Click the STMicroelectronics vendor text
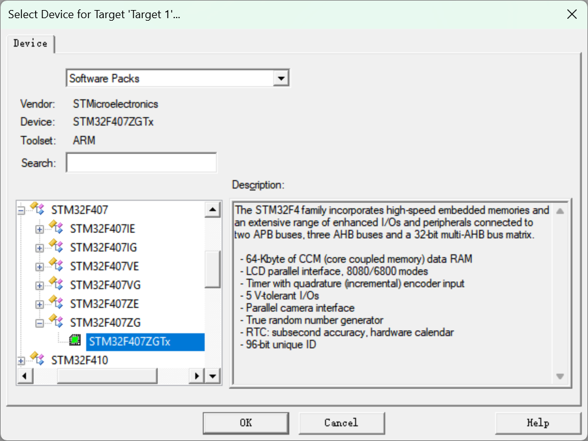 115,104
